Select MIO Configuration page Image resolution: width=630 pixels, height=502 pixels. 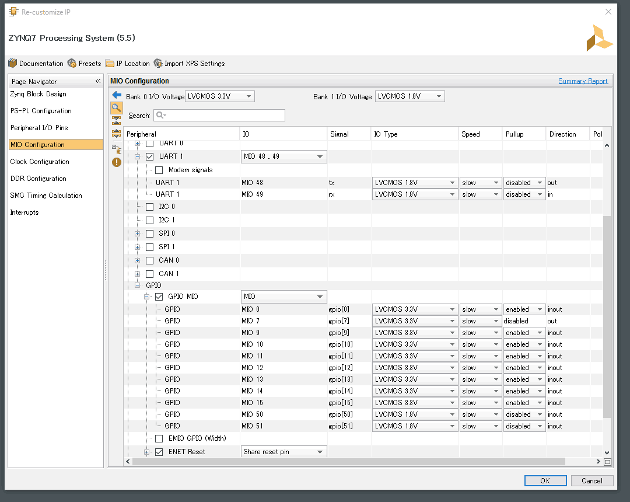56,145
